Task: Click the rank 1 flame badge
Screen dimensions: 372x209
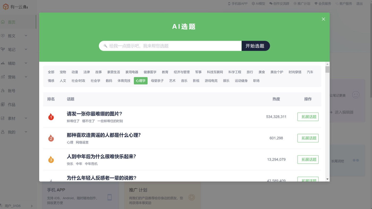Action: 51,117
